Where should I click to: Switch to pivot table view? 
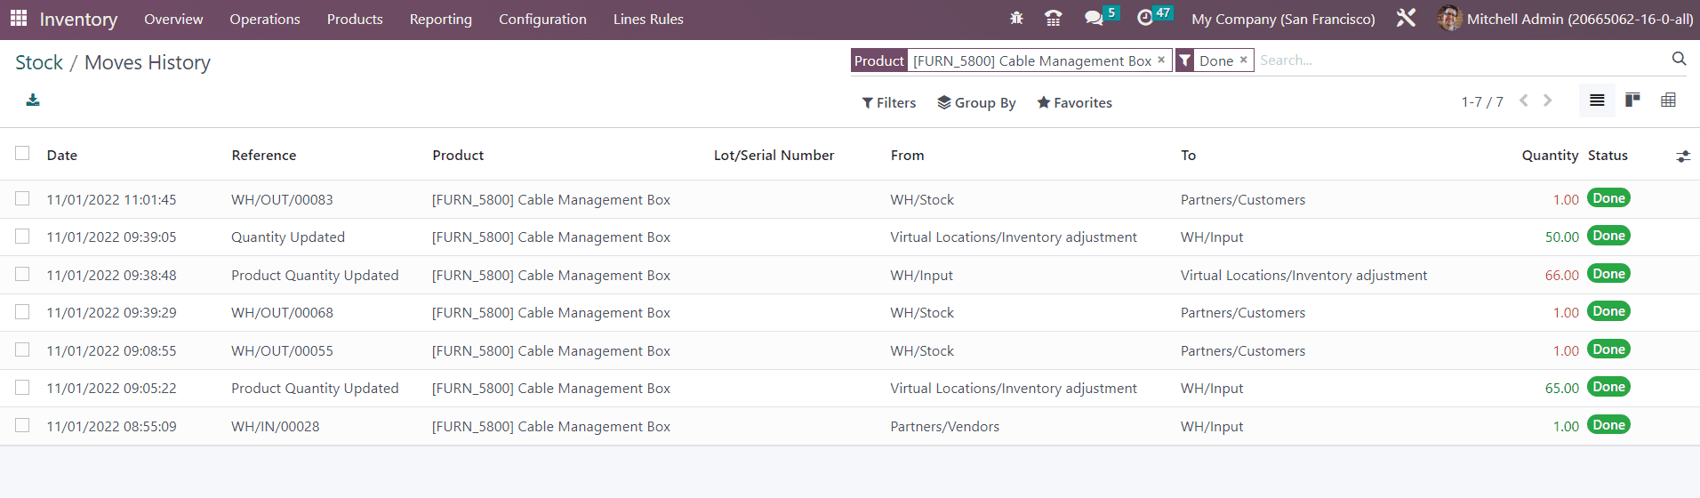click(x=1668, y=100)
